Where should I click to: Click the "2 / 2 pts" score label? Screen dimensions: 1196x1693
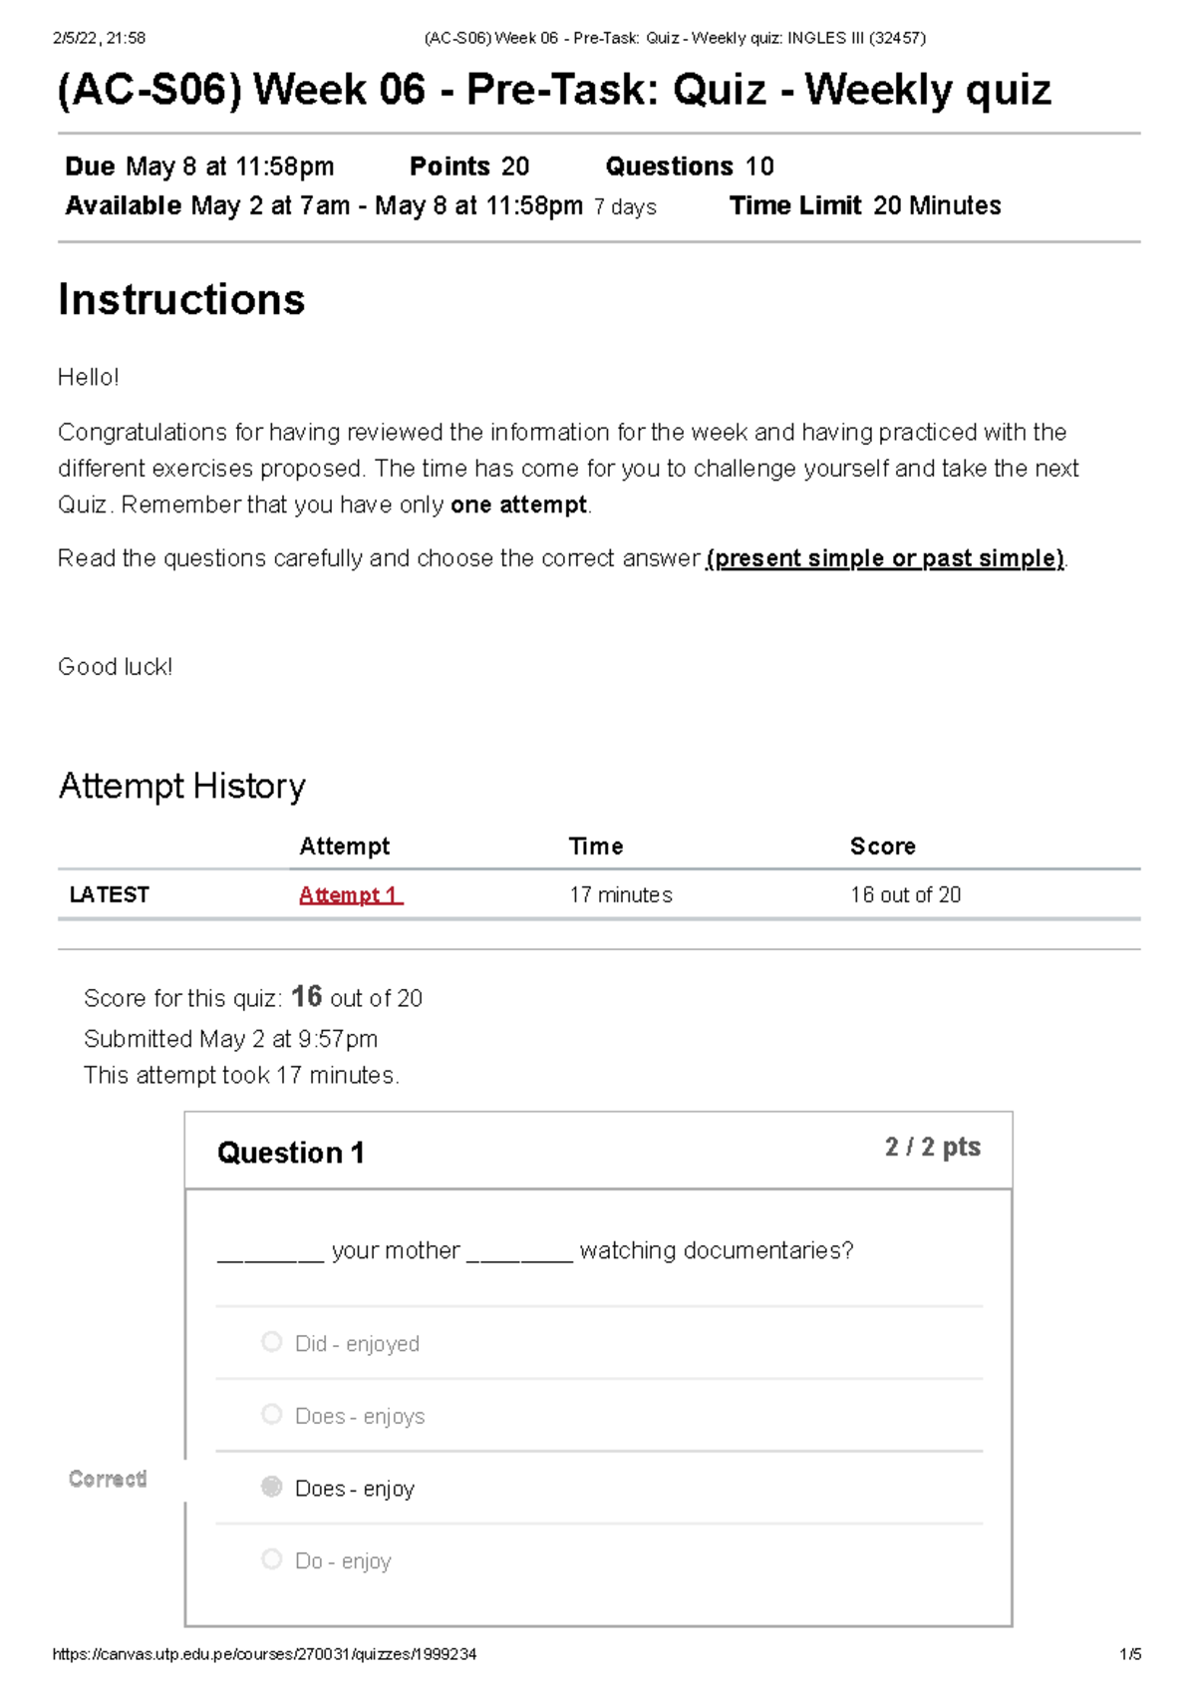click(932, 1147)
